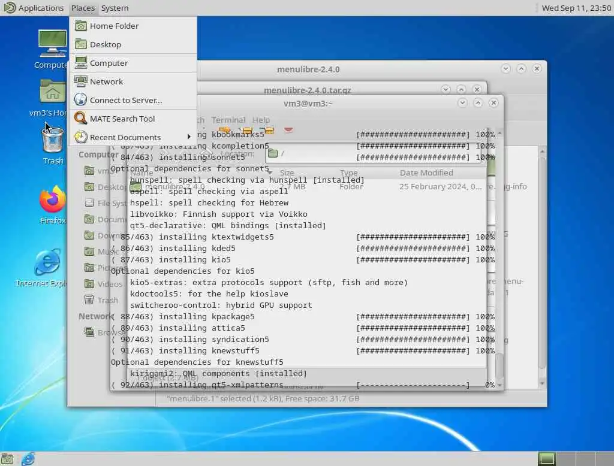The width and height of the screenshot is (614, 466).
Task: Expand the Recent Documents submenu
Action: (133, 137)
